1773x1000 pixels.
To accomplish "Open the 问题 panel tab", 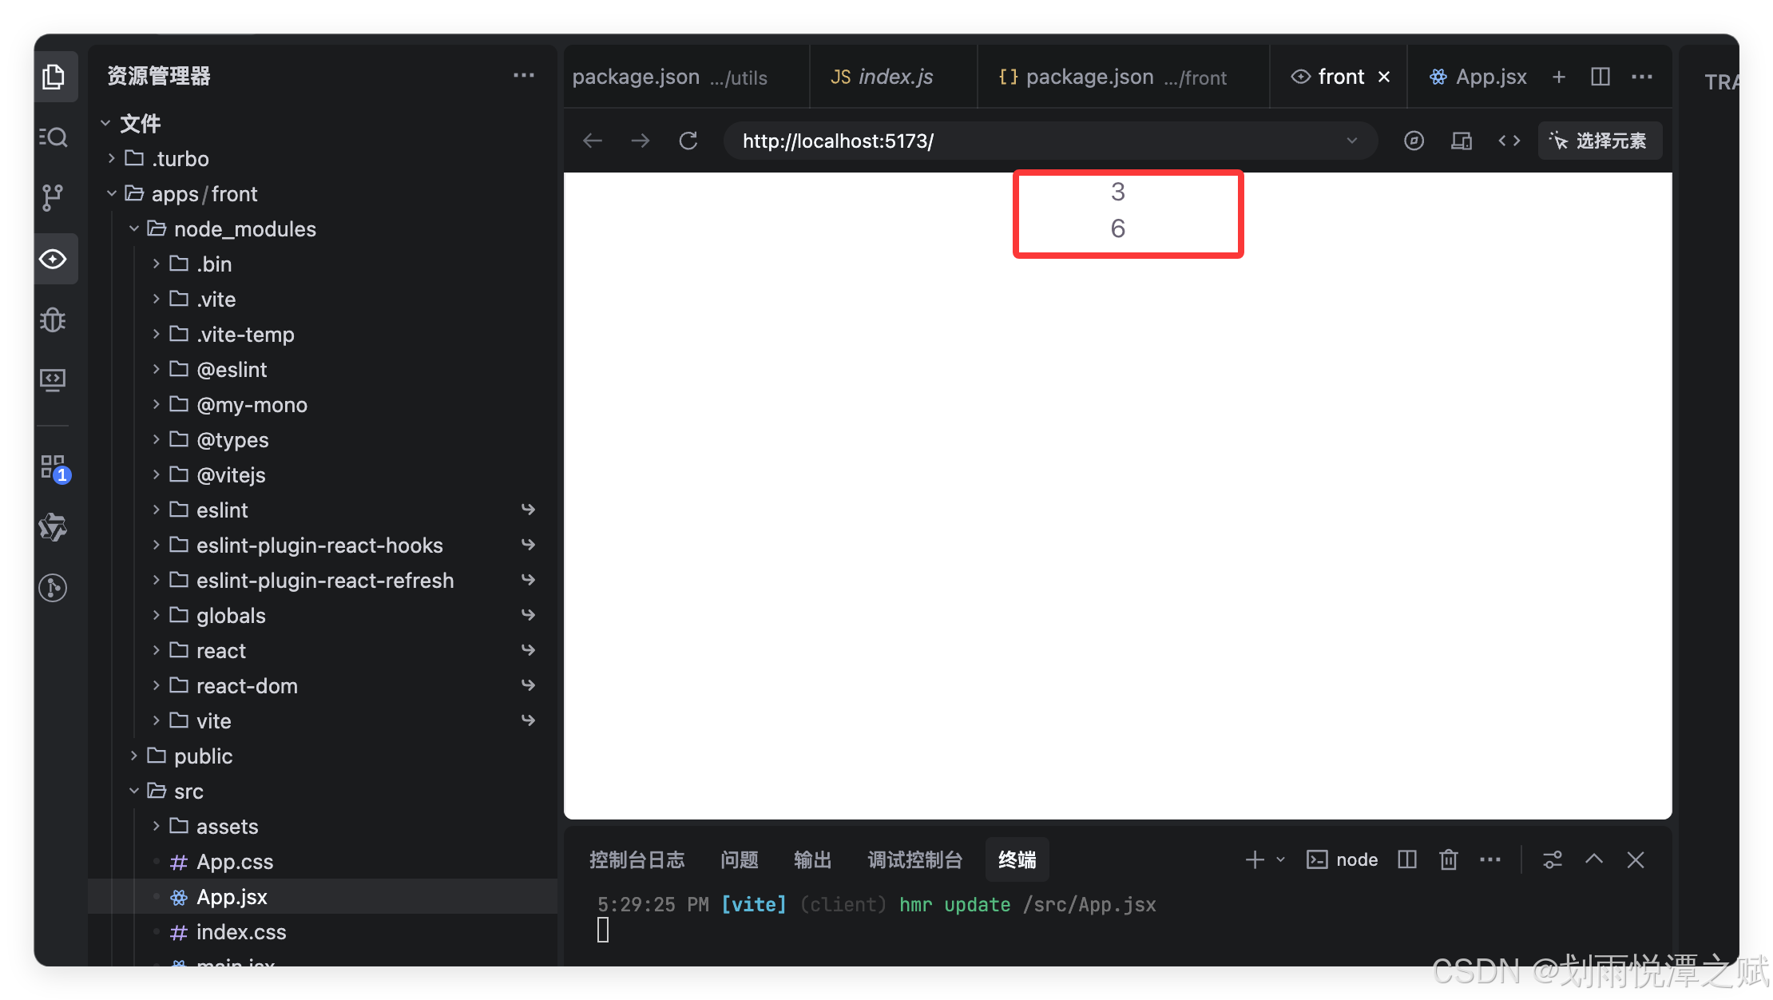I will click(x=739, y=859).
